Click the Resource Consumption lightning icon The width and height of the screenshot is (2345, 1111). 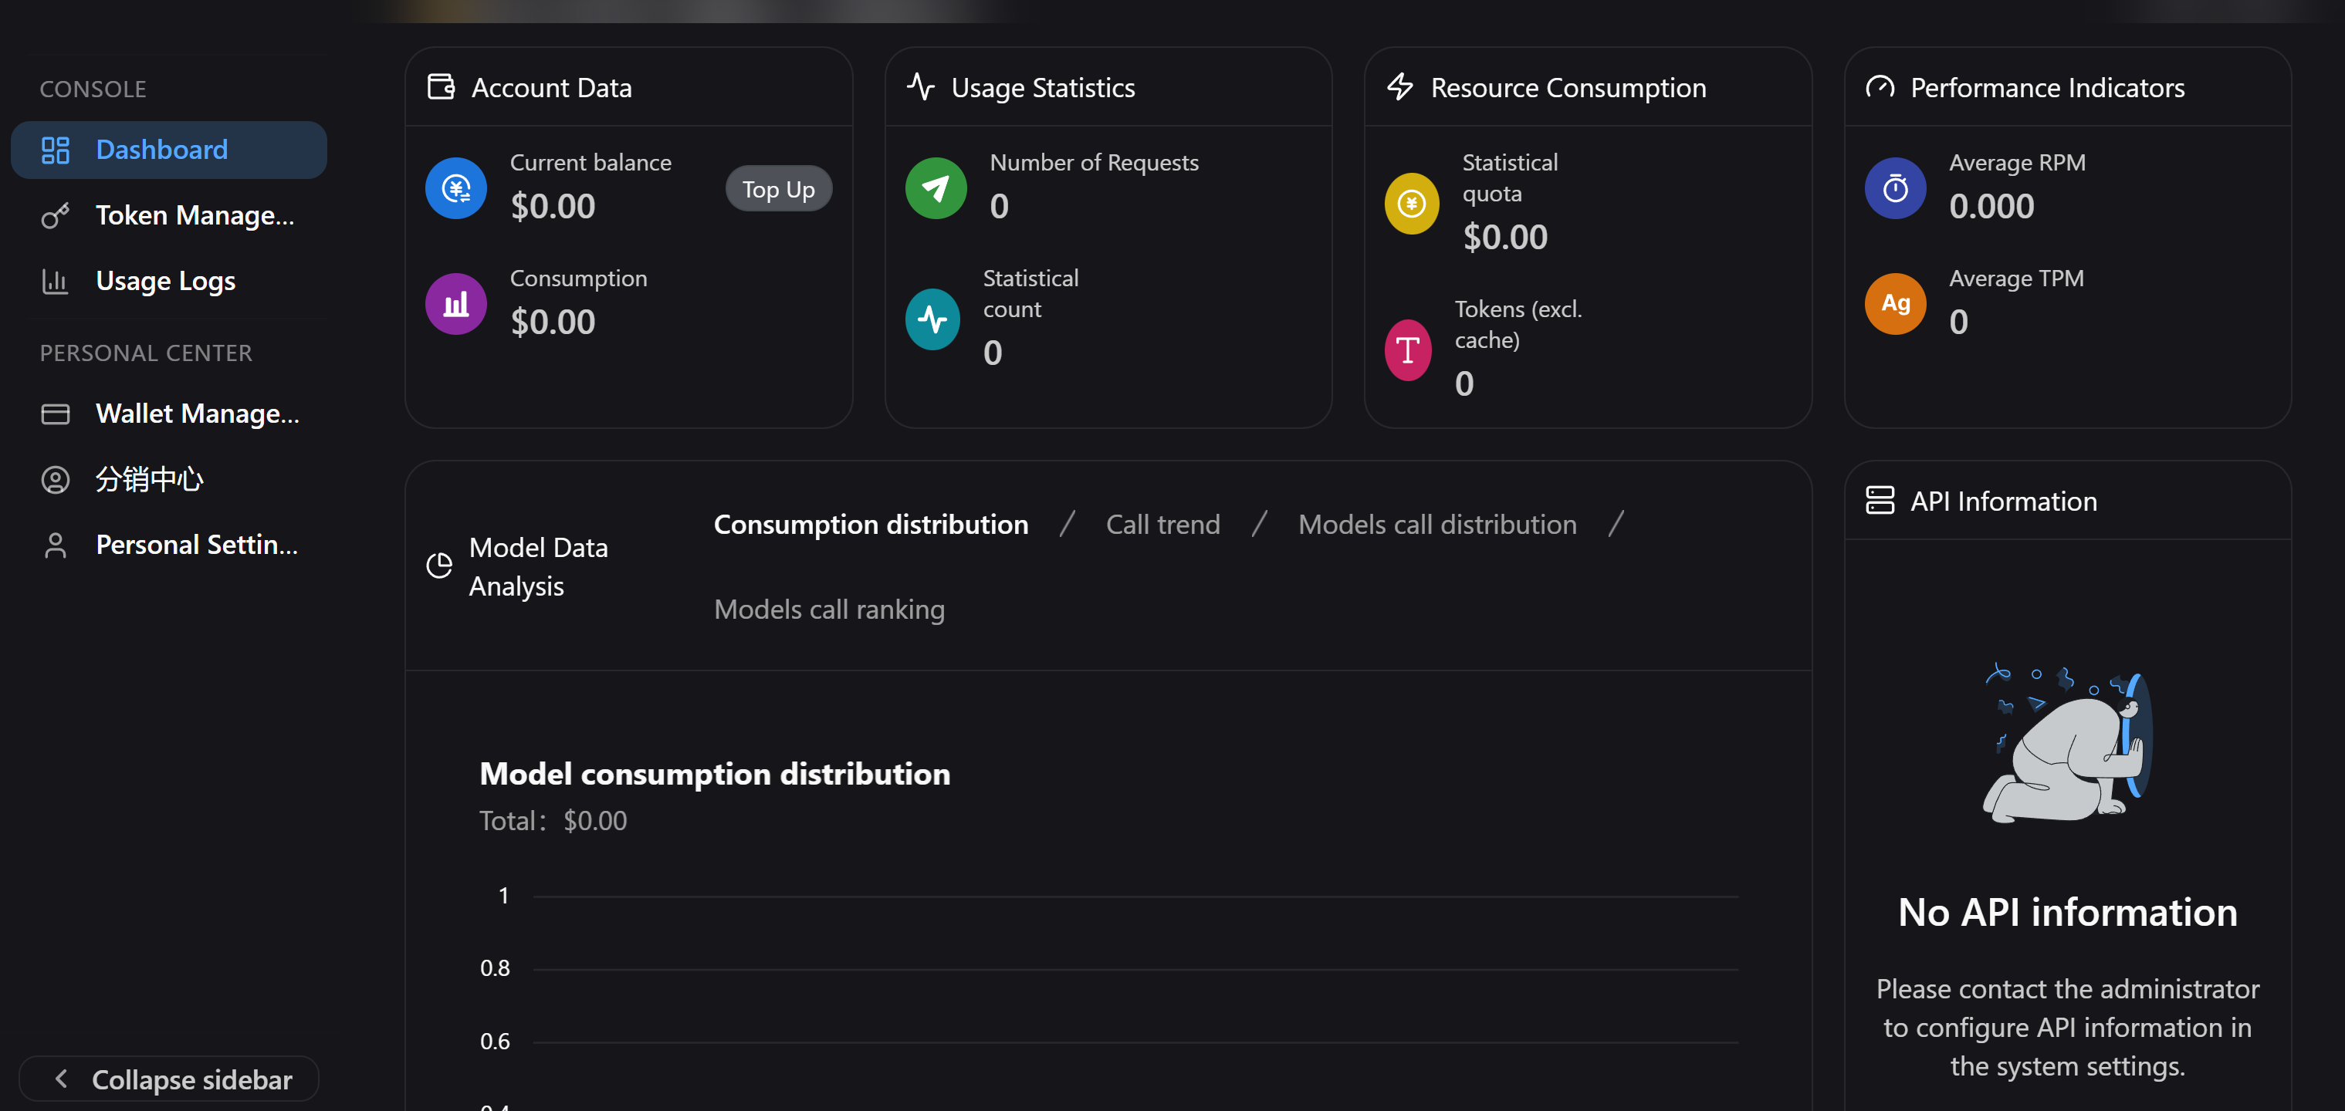point(1400,87)
